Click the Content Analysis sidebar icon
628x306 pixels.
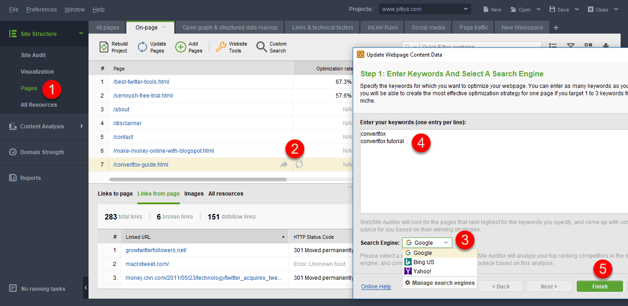(x=13, y=126)
